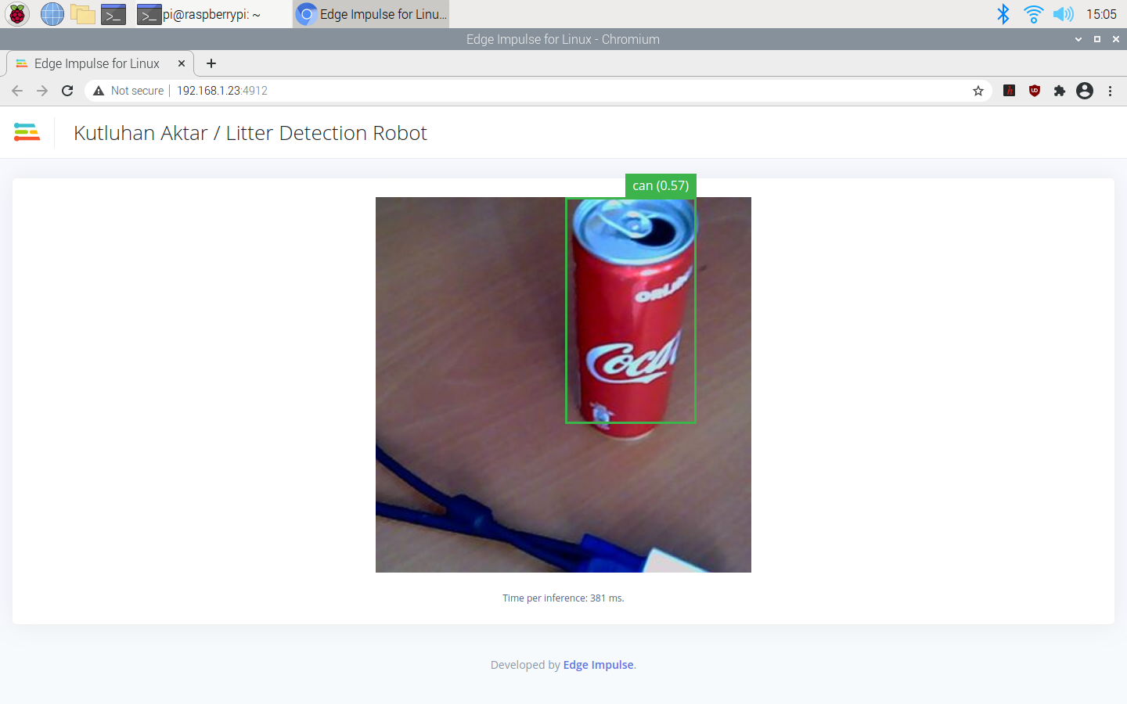Image resolution: width=1127 pixels, height=704 pixels.
Task: Click the can (0.57) detection label
Action: tap(661, 185)
